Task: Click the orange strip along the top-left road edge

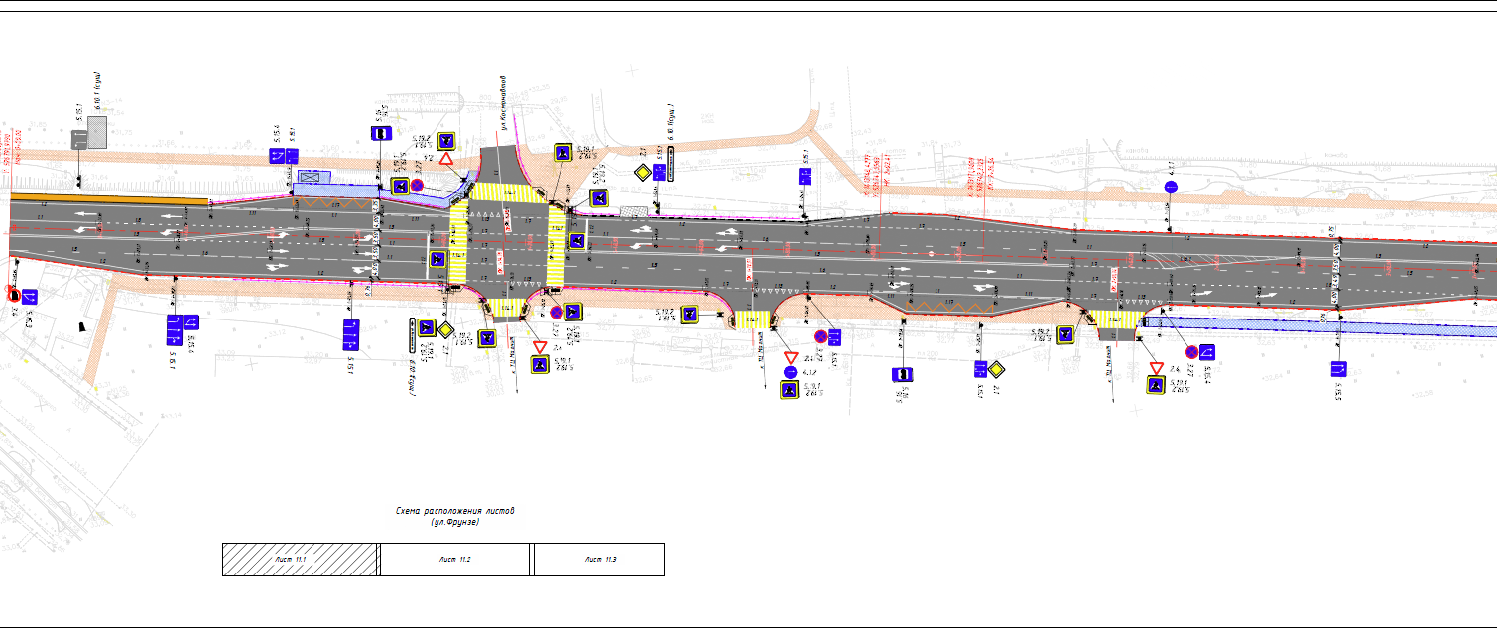Action: tap(109, 199)
